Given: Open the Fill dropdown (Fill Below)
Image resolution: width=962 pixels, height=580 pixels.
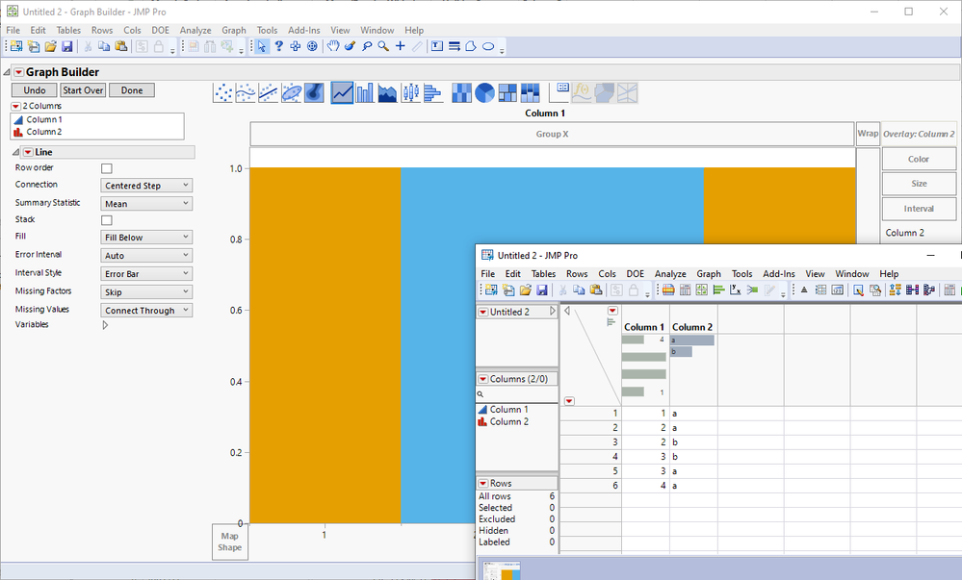Looking at the screenshot, I should [146, 238].
